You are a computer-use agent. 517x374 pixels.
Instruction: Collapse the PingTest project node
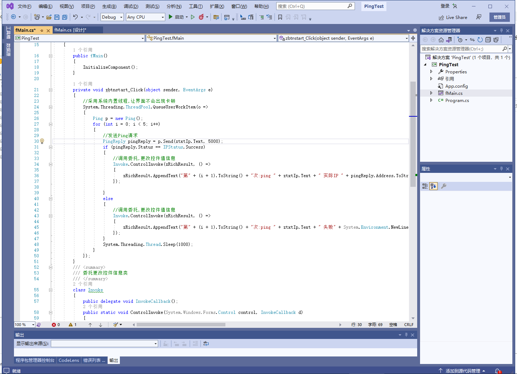[x=425, y=64]
